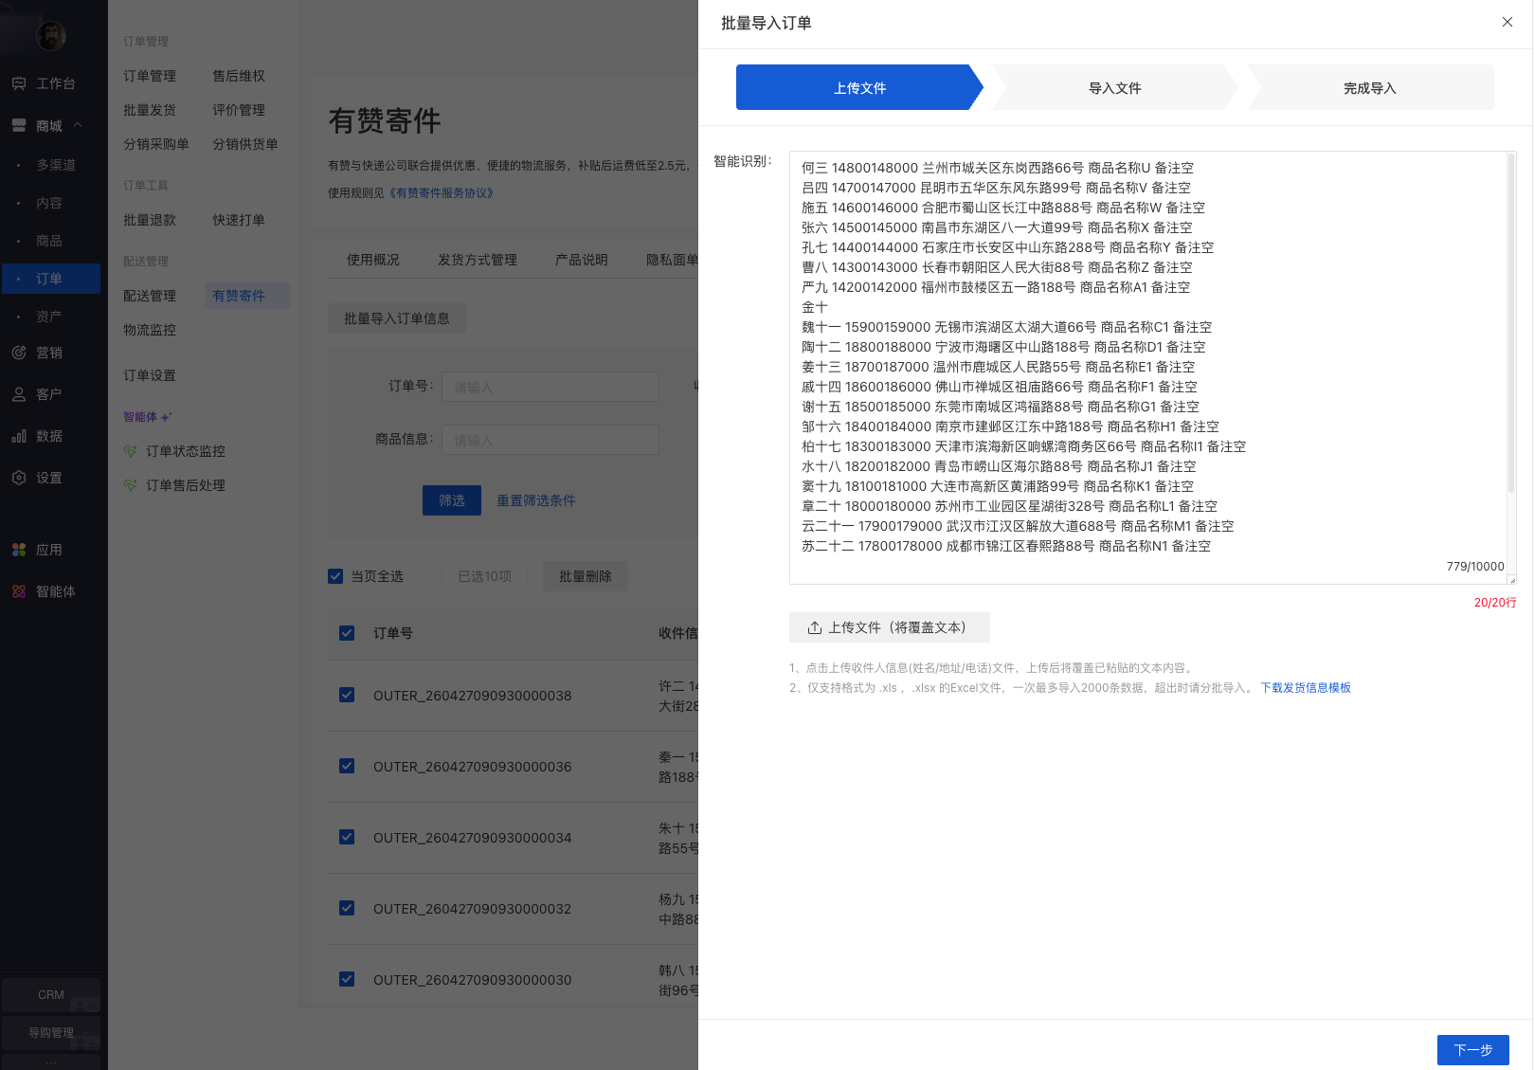This screenshot has width=1534, height=1070.
Task: Click the 数据 data chart icon
Action: [19, 436]
